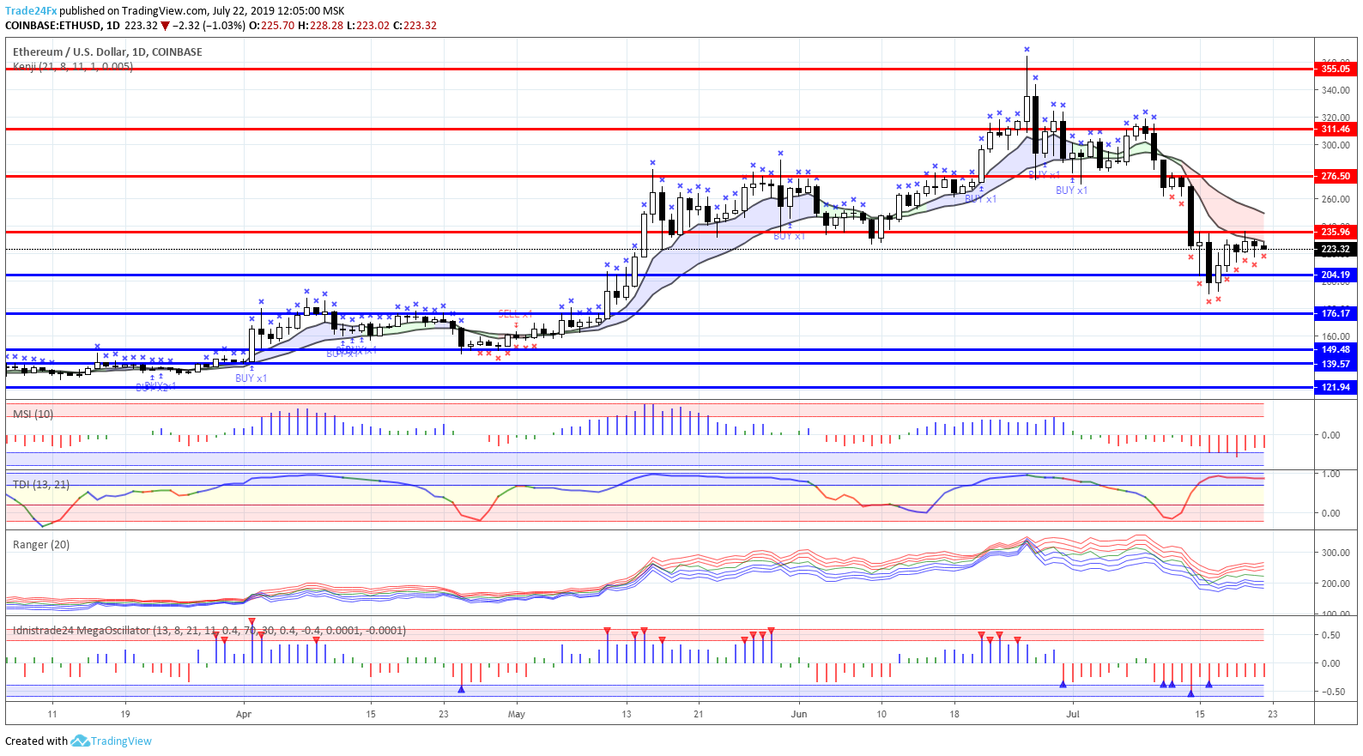Click the low value L:223.02
Viewport: 1363px width, 756px height.
(367, 26)
